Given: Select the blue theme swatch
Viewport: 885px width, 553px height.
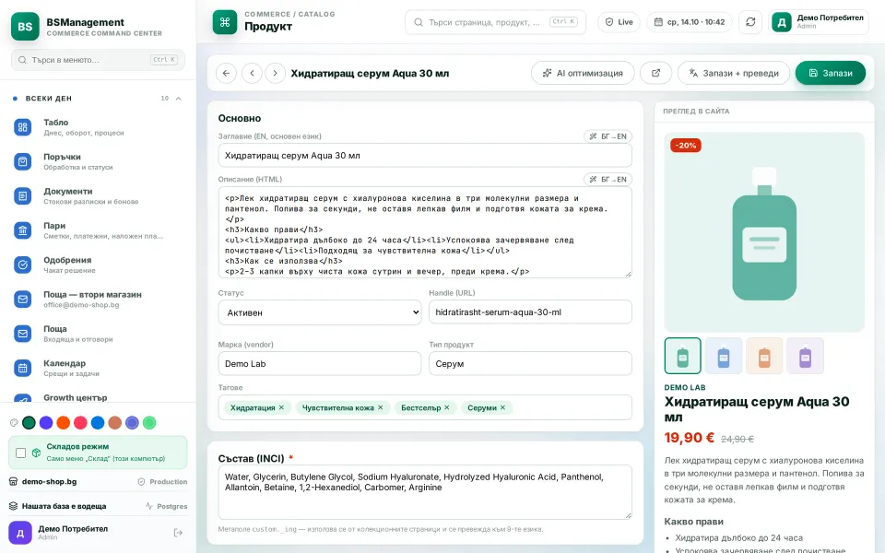Looking at the screenshot, I should pyautogui.click(x=98, y=423).
